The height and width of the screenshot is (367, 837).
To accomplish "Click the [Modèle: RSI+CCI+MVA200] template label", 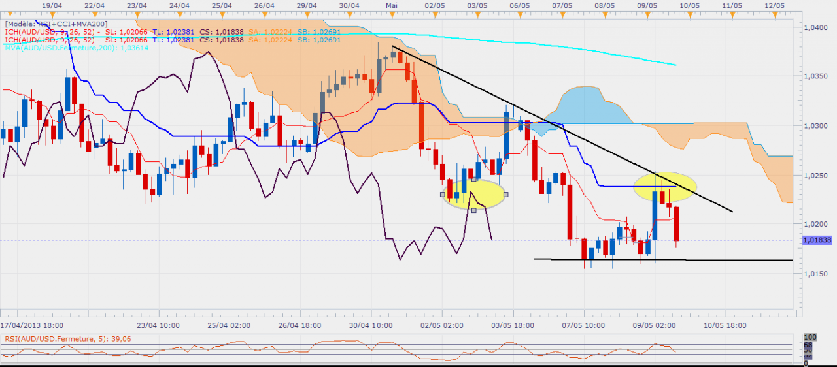I will tap(56, 24).
